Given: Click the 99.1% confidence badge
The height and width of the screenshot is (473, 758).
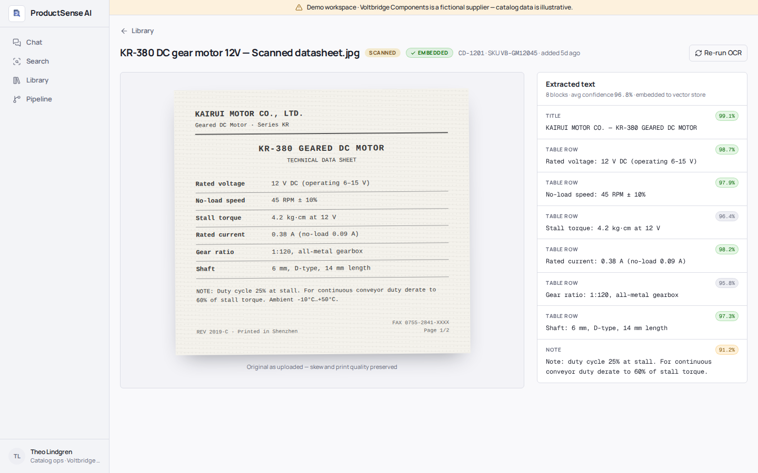Looking at the screenshot, I should [x=727, y=116].
